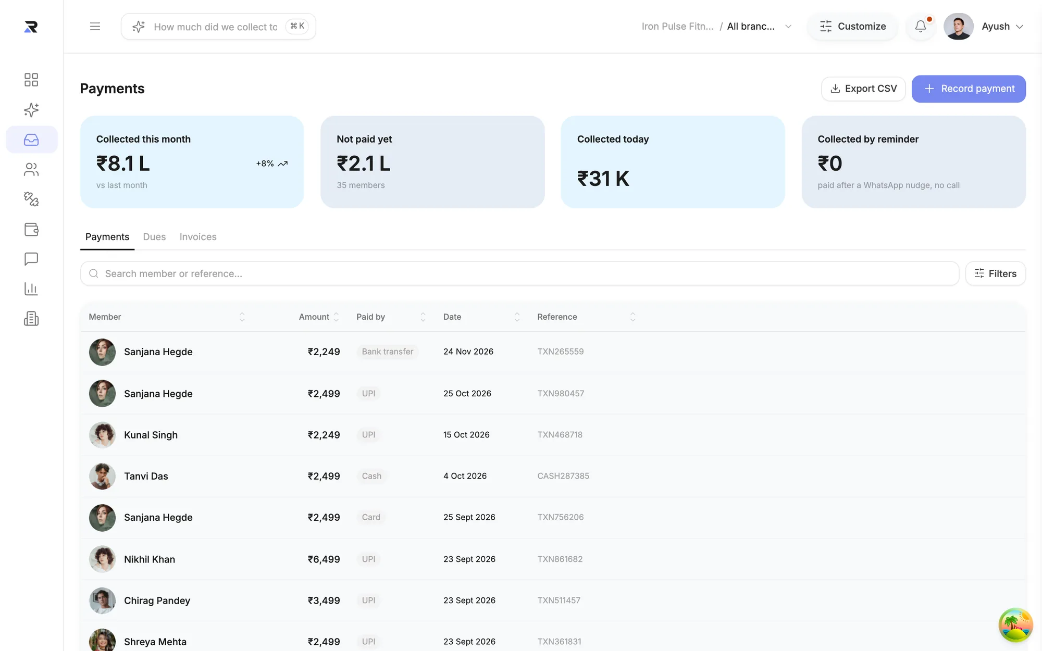Open Nikhil Khan's avatar

(102, 559)
